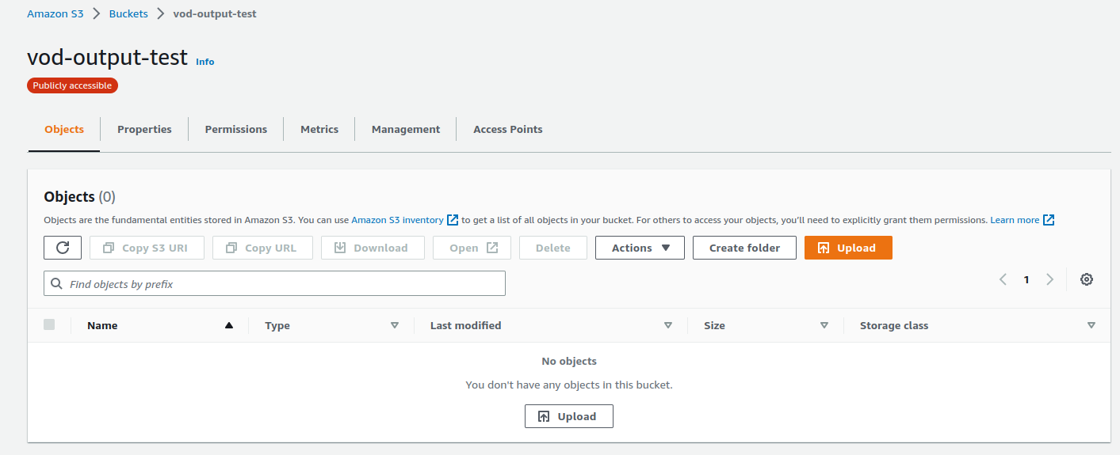1120x455 pixels.
Task: Click the refresh objects icon button
Action: [63, 248]
